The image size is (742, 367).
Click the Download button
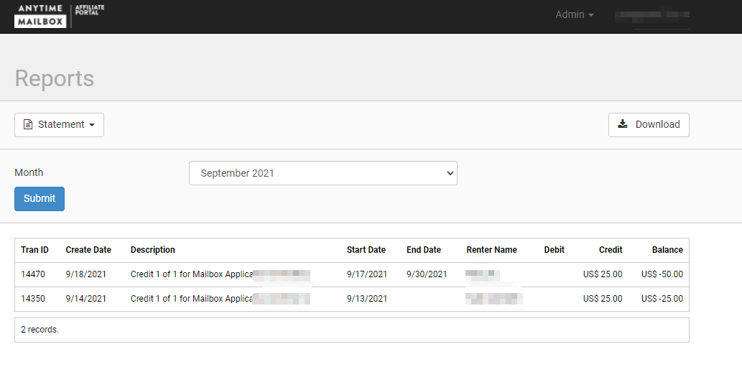point(649,125)
